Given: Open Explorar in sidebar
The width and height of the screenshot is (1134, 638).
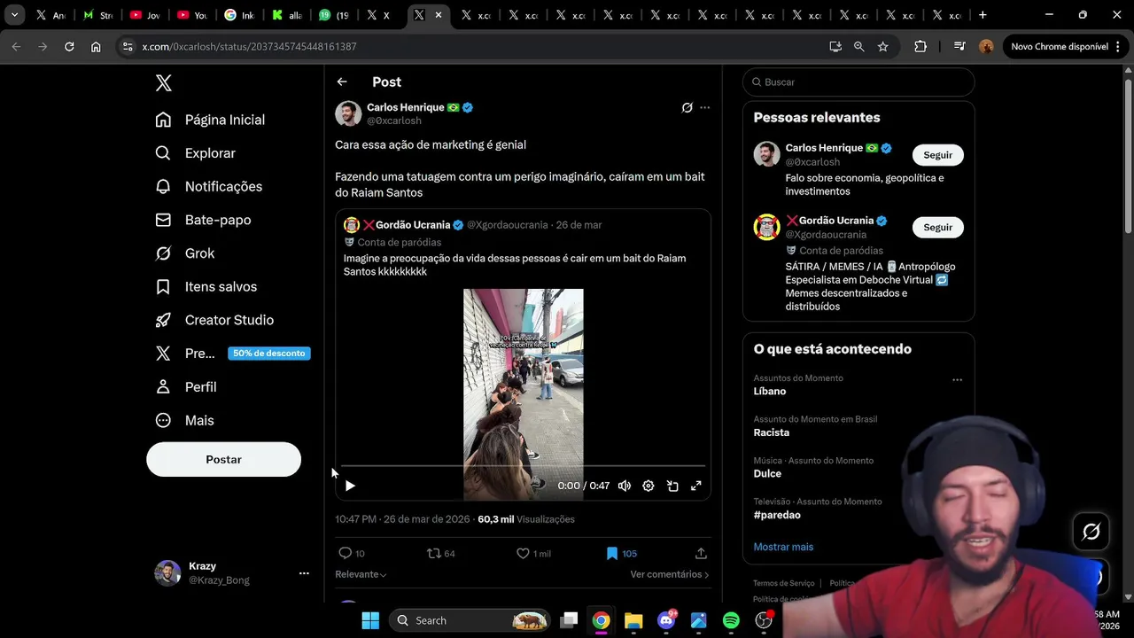Looking at the screenshot, I should tap(195, 153).
